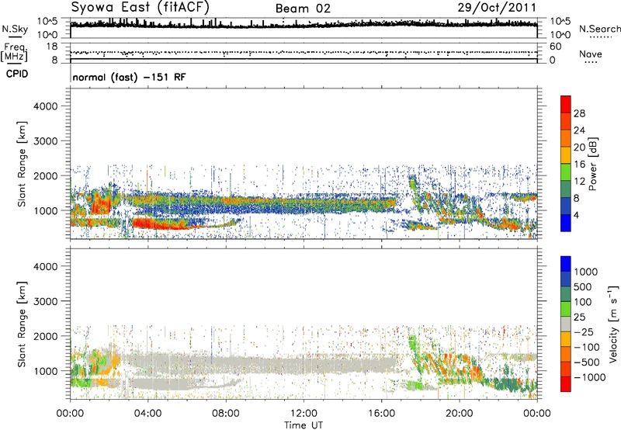The height and width of the screenshot is (430, 621).
Task: Click the "Nave" legend label
Action: click(591, 54)
